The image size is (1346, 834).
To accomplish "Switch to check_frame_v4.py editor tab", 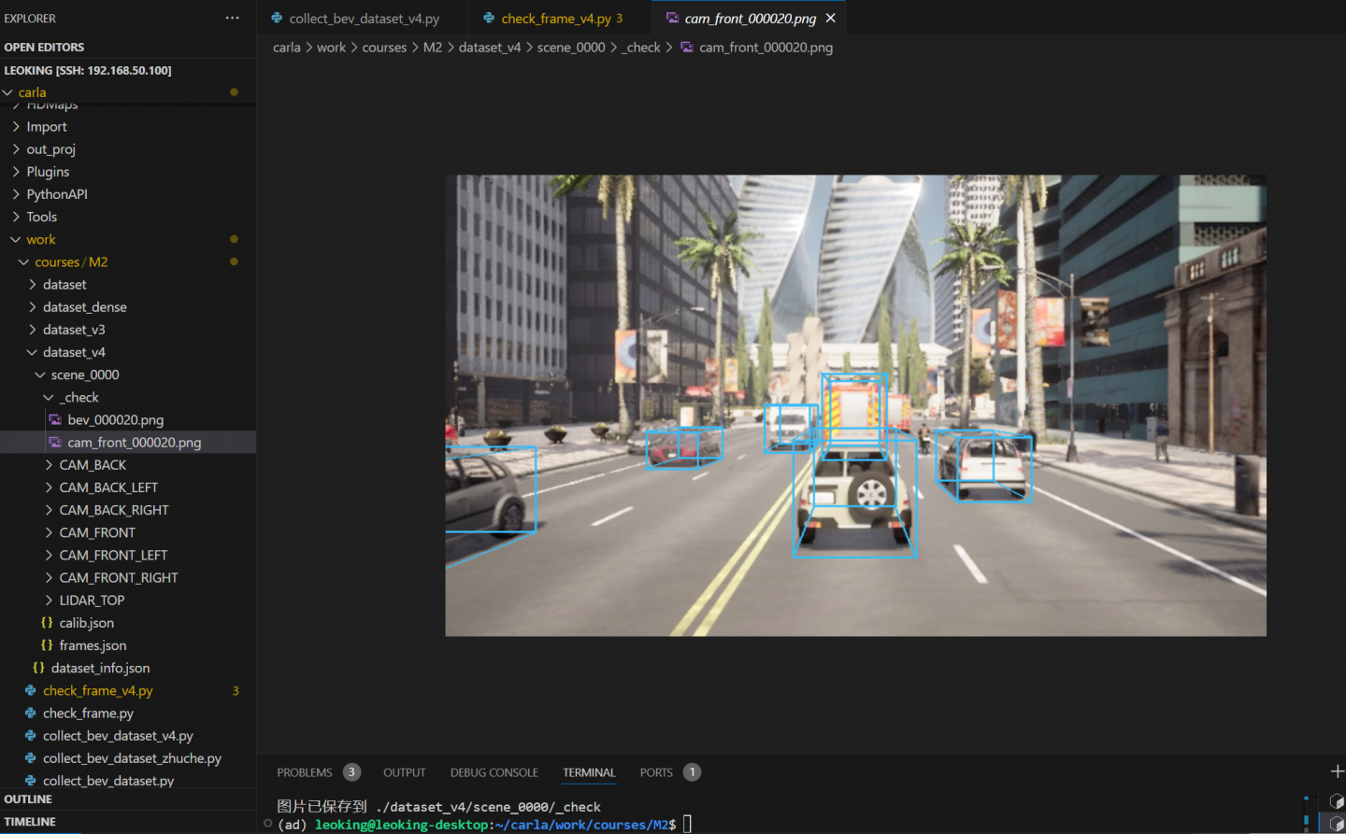I will [x=561, y=18].
